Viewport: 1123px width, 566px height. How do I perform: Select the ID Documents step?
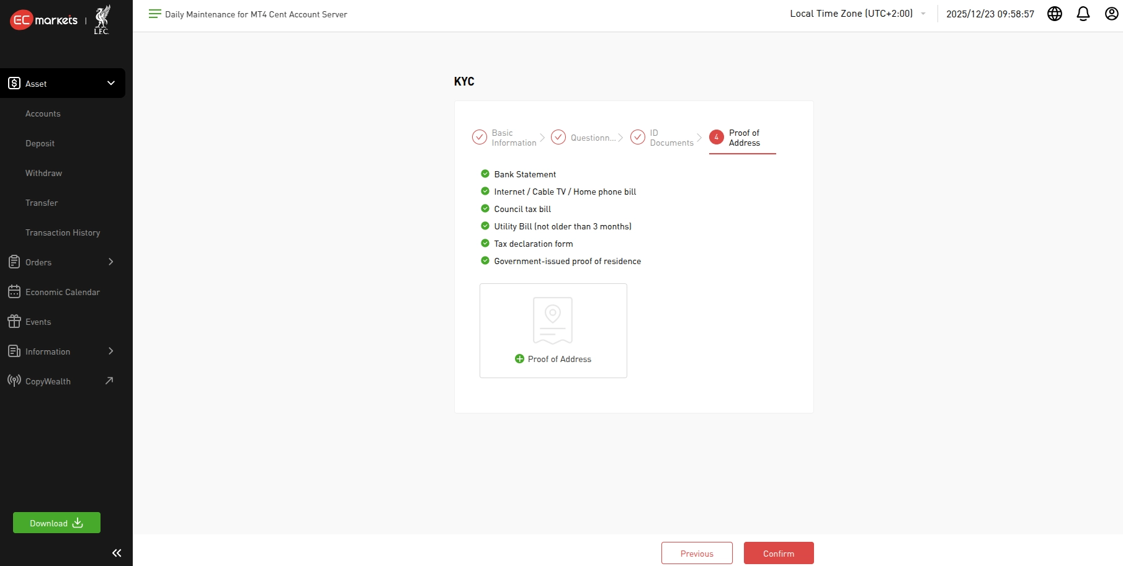pyautogui.click(x=663, y=138)
